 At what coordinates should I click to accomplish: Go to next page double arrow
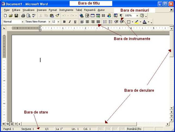tap(171, 120)
